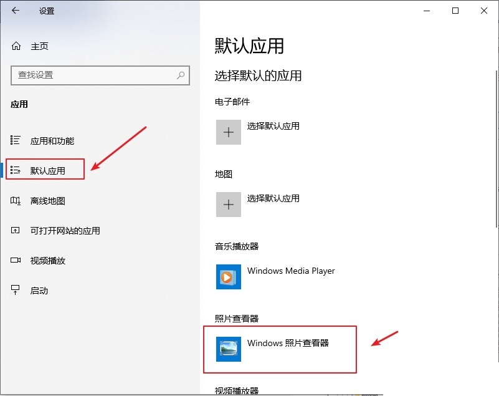
Task: Close the 设置 window
Action: coord(484,11)
